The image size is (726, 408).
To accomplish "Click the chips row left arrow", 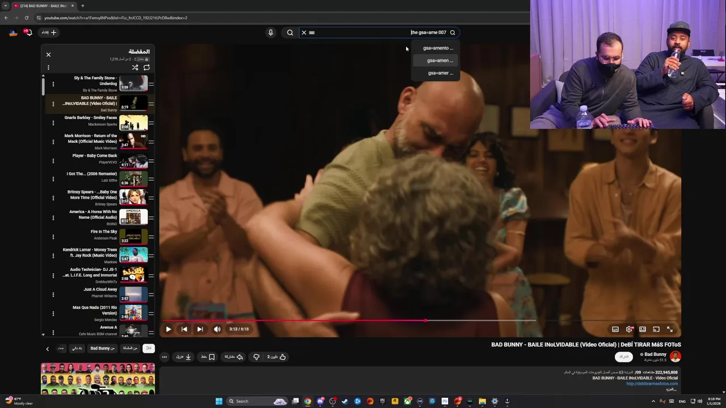I will (x=48, y=349).
